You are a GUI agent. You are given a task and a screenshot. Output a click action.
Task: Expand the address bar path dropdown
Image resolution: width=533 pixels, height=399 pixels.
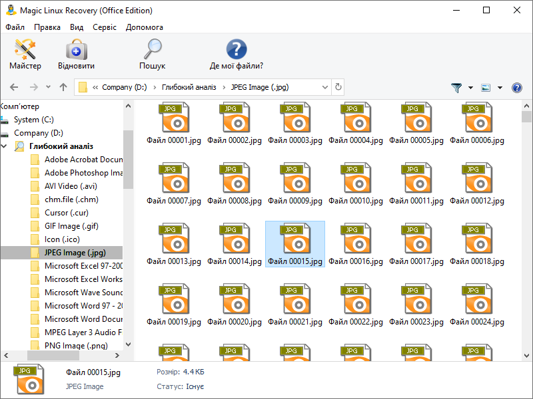tap(324, 87)
